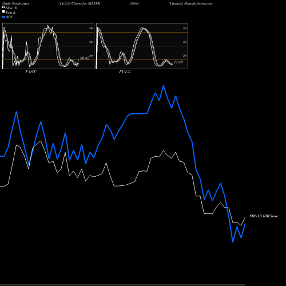This screenshot has height=286, width=286.
Task: Click the 'OBV' legend text
Action: 9,17
